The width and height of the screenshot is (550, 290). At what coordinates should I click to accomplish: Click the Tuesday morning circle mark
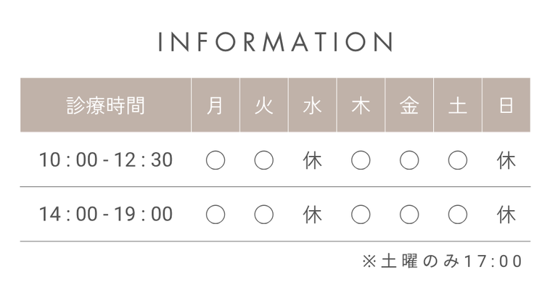pos(264,160)
